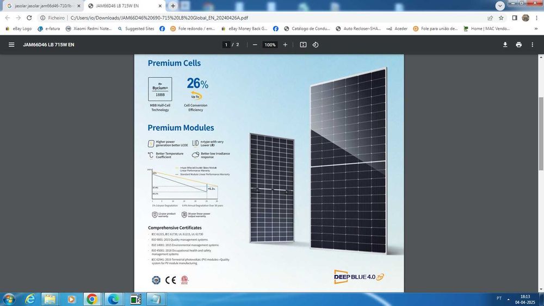Open the e-fatura bookmark
The height and width of the screenshot is (306, 544).
tap(48, 28)
